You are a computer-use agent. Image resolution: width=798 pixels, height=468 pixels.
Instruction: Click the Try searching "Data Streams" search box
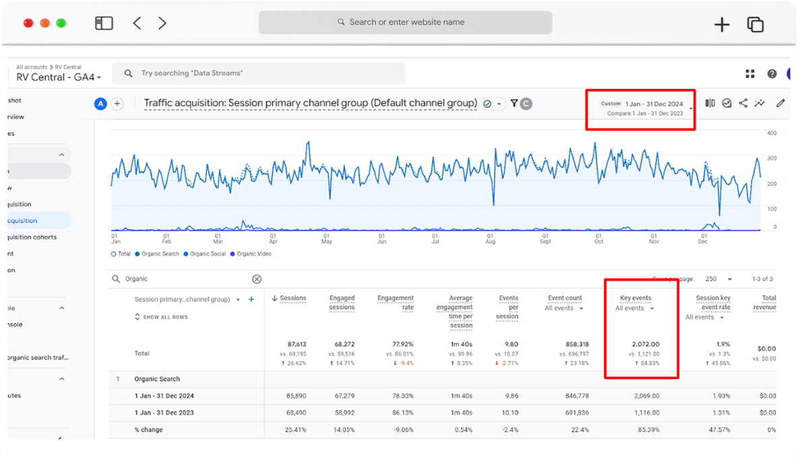point(259,73)
